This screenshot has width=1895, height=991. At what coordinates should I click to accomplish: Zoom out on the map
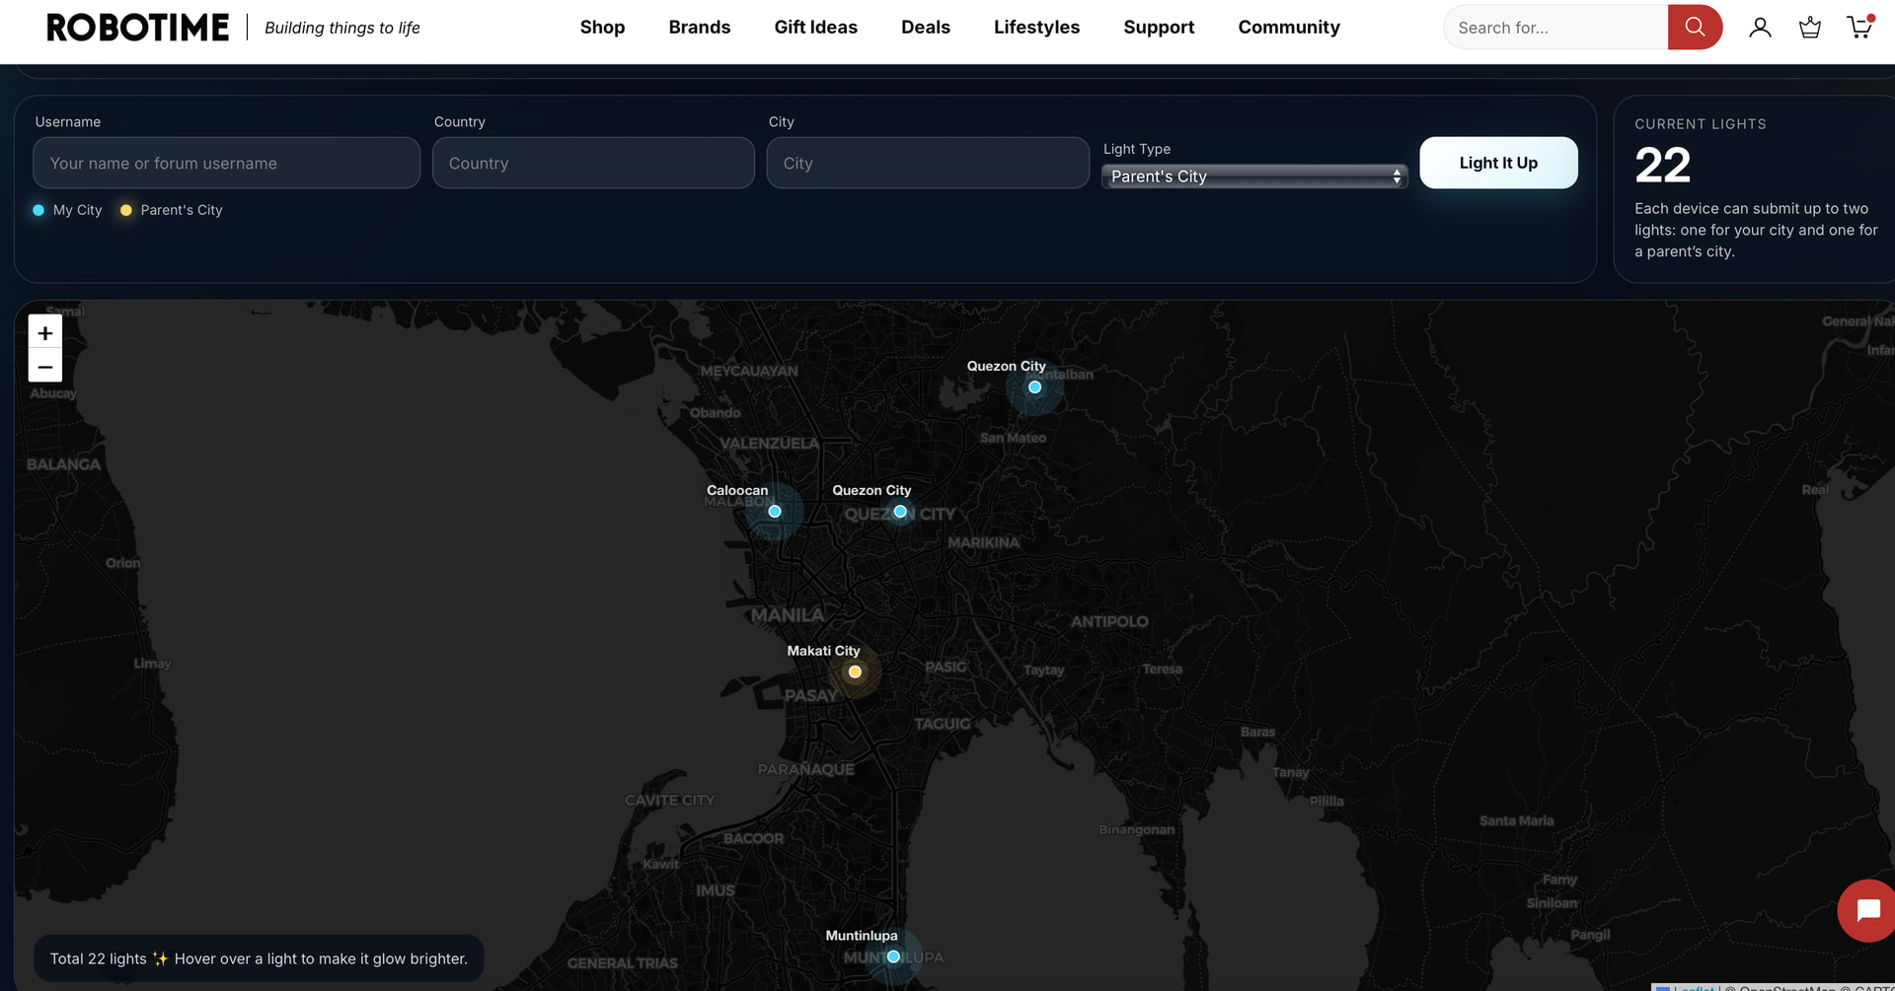click(x=45, y=367)
